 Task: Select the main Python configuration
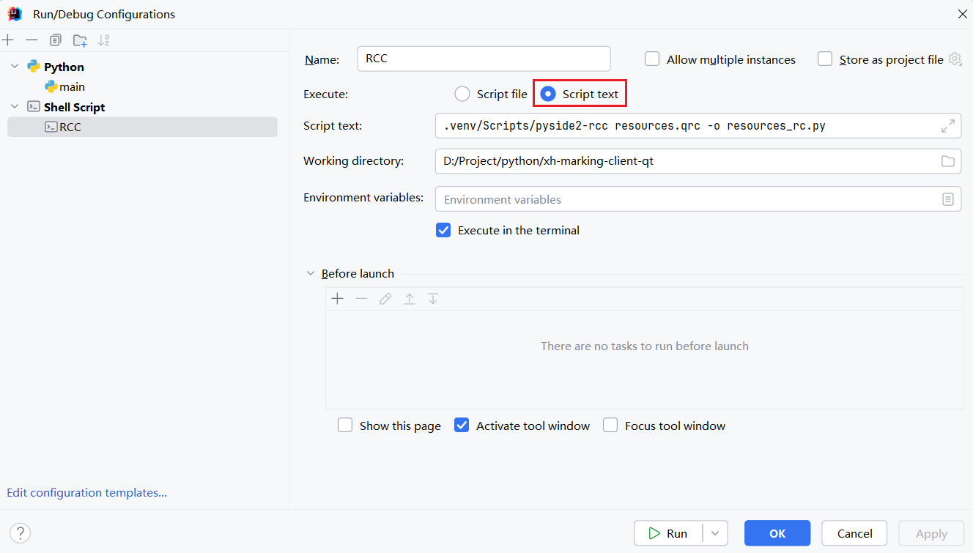click(72, 87)
